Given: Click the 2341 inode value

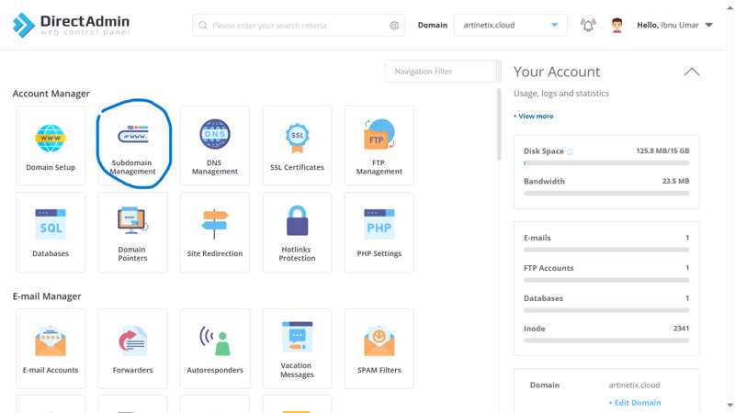Looking at the screenshot, I should [x=681, y=329].
